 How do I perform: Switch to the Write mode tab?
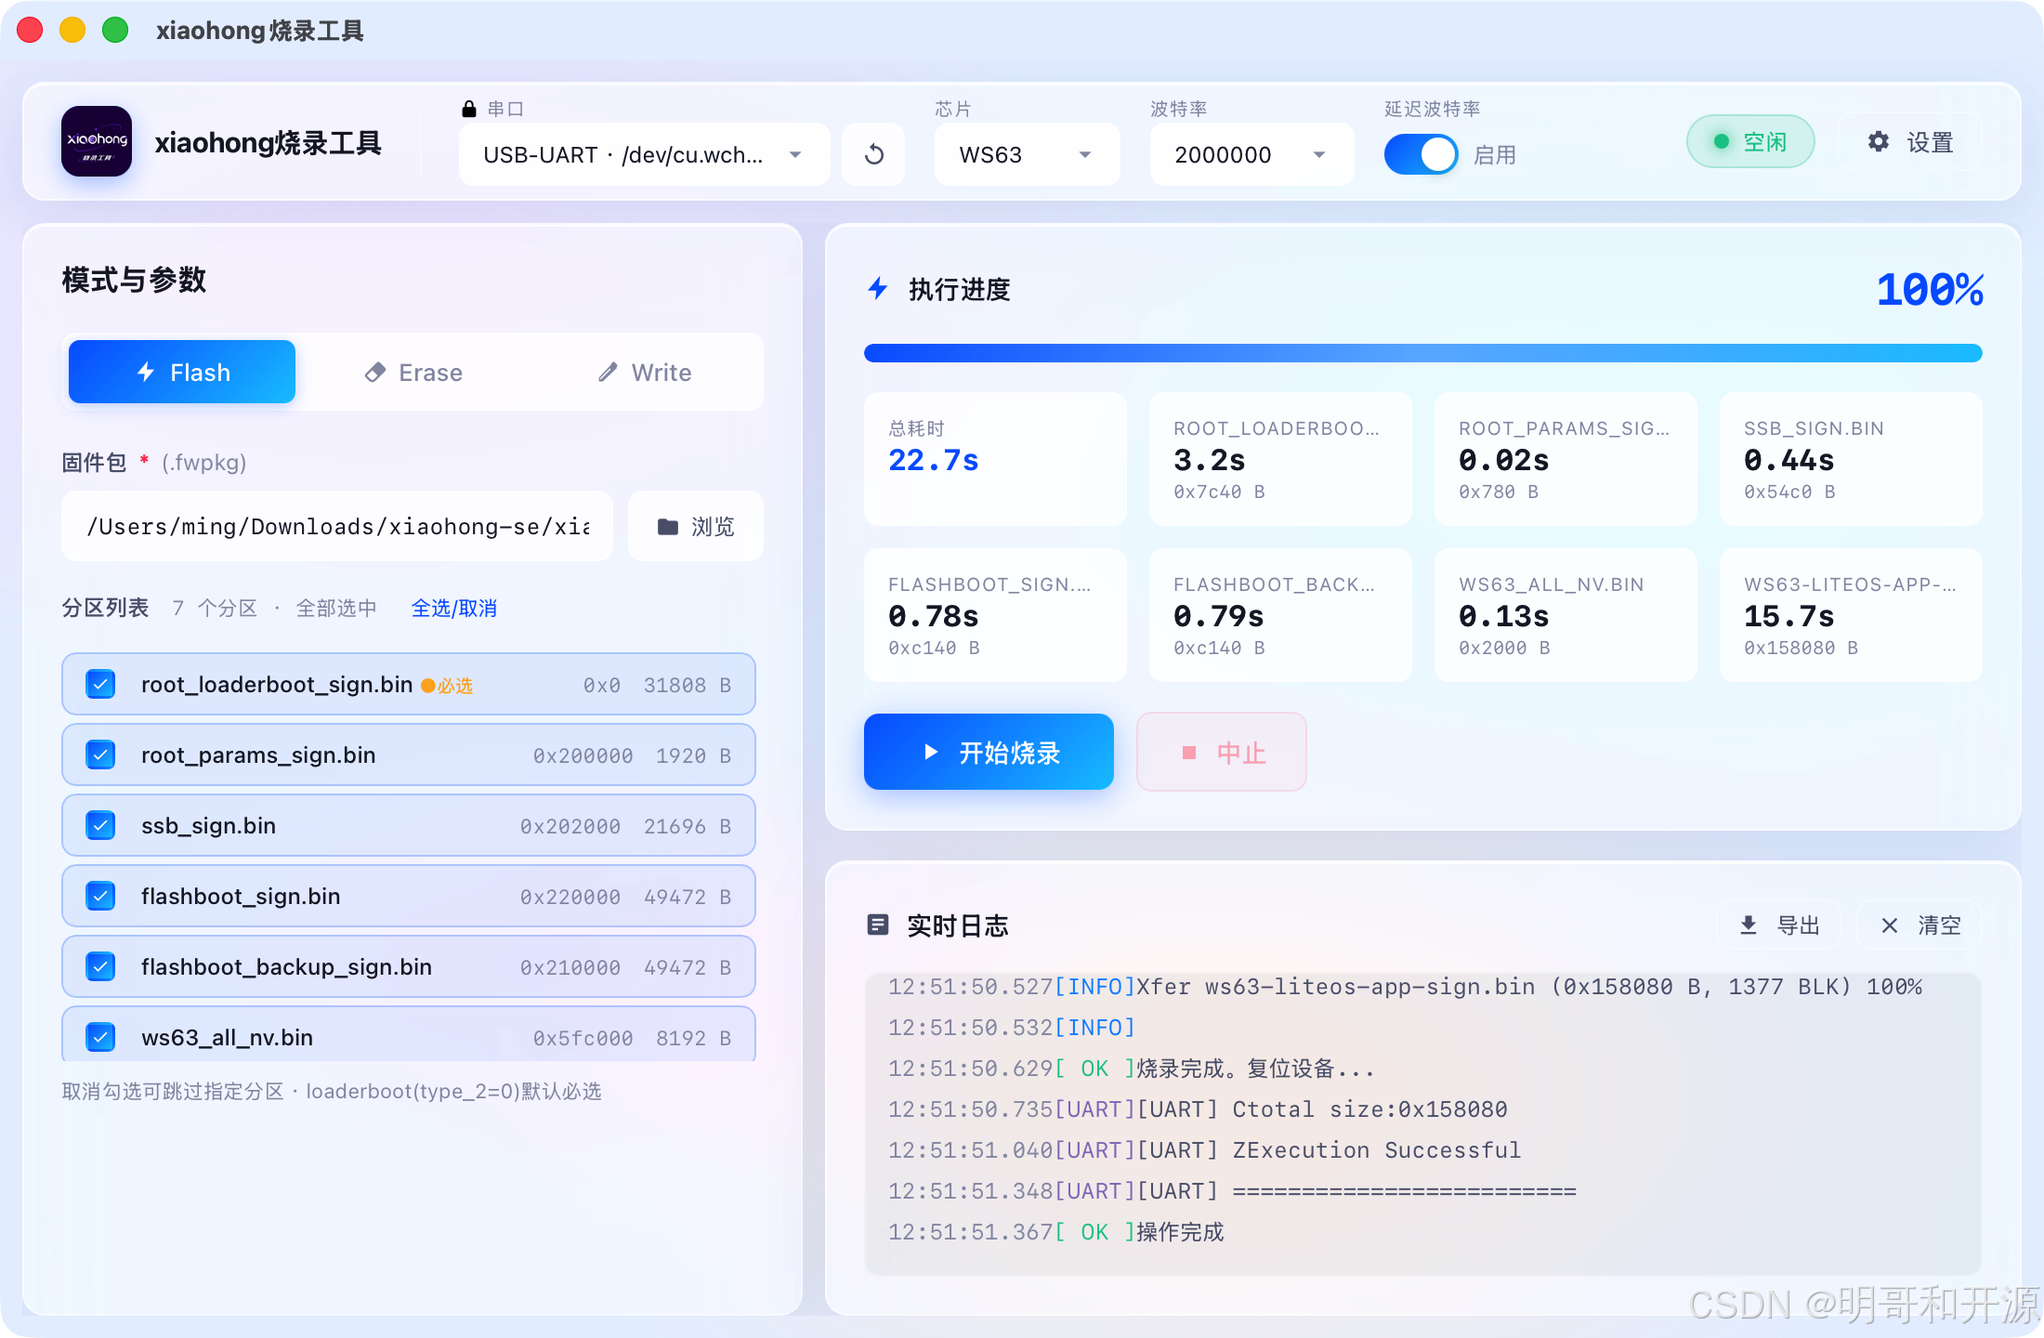[645, 372]
